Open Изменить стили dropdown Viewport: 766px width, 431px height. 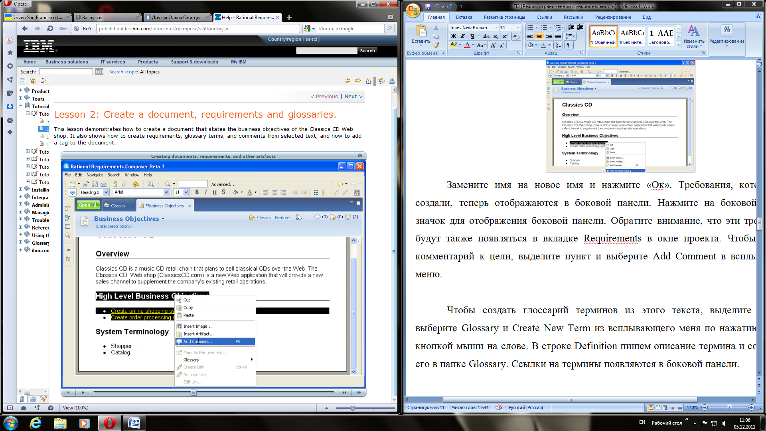point(694,36)
